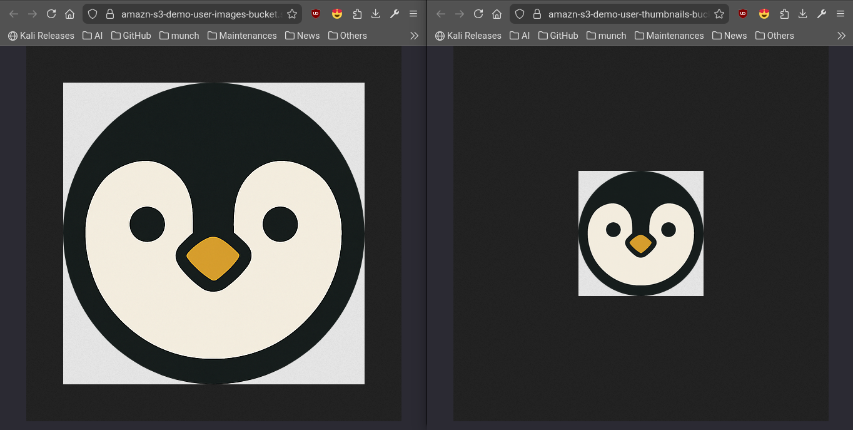Image resolution: width=853 pixels, height=430 pixels.
Task: Click the user-images bucket URL address bar
Action: point(200,14)
